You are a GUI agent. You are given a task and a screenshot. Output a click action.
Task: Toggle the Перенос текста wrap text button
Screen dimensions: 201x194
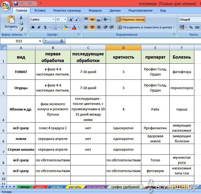point(131,20)
